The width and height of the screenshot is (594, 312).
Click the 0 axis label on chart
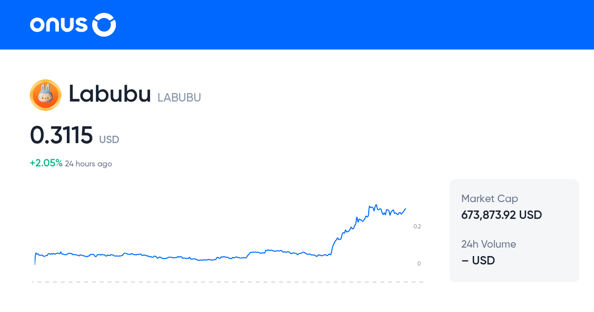click(x=419, y=263)
